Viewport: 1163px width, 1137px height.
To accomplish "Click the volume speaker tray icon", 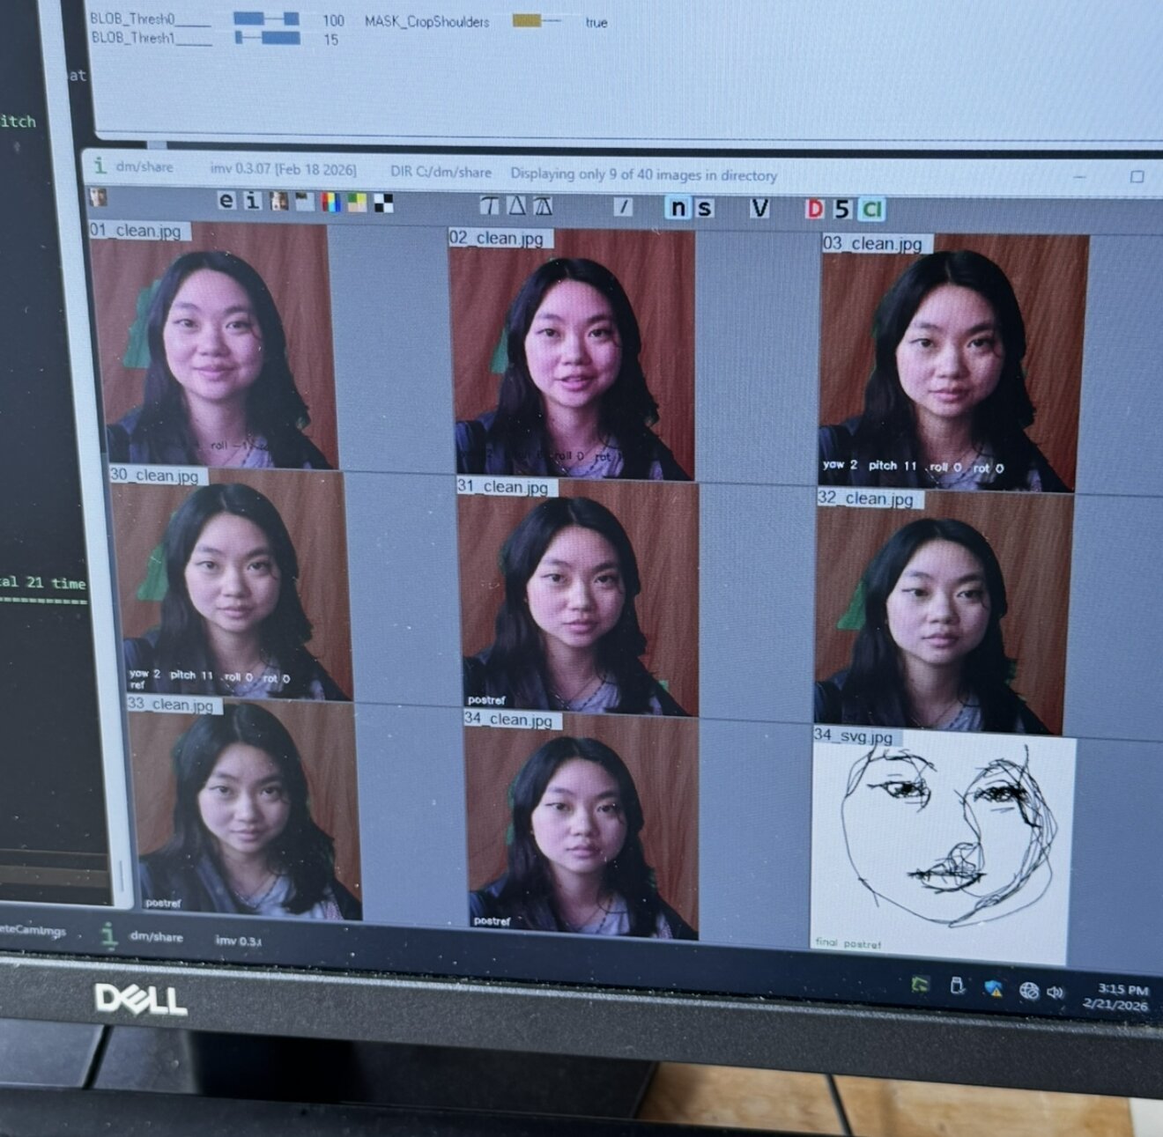I will (x=1056, y=992).
